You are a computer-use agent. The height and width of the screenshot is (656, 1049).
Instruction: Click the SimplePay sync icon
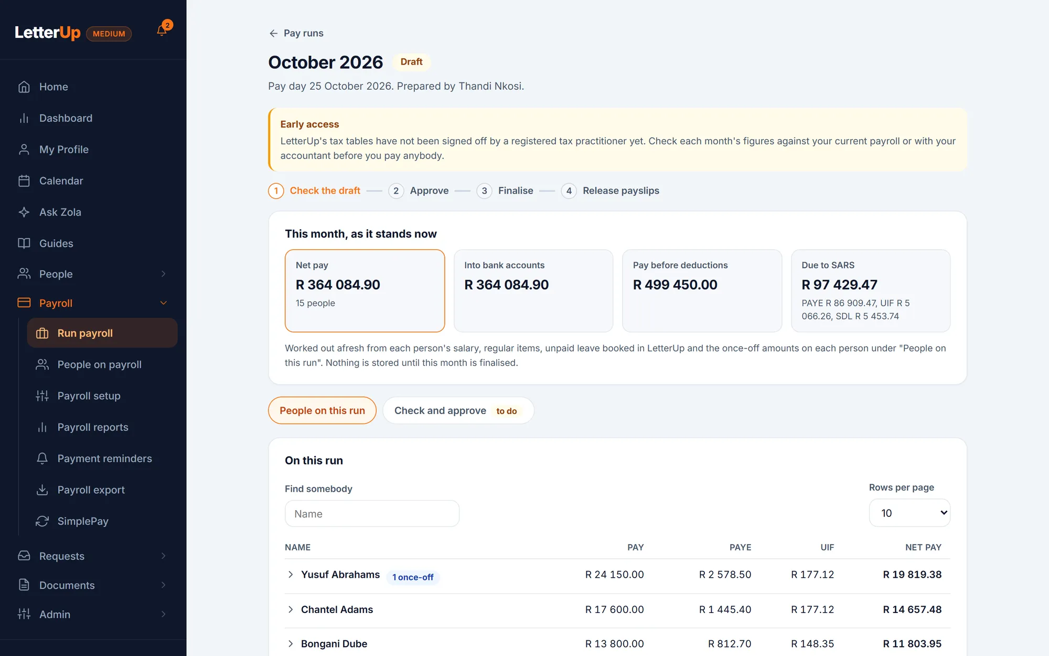tap(42, 521)
